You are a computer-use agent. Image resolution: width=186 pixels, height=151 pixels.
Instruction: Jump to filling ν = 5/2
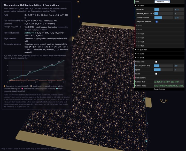click(x=159, y=46)
